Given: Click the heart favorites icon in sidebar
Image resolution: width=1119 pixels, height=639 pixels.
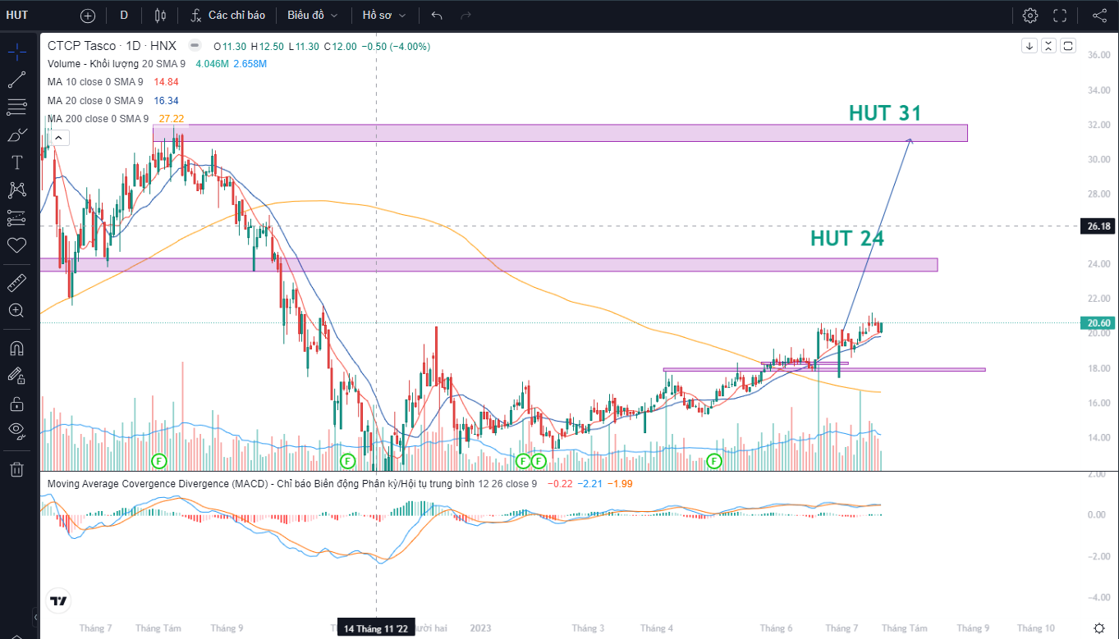Looking at the screenshot, I should click(x=16, y=245).
